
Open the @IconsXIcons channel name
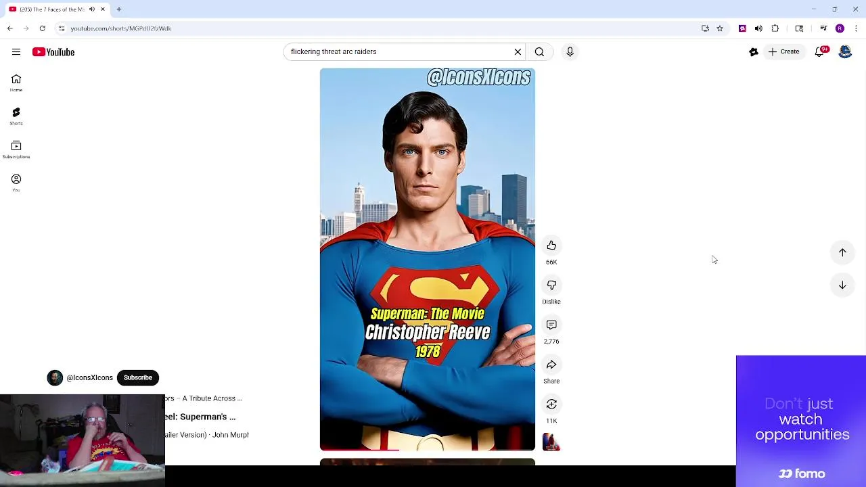pyautogui.click(x=90, y=377)
